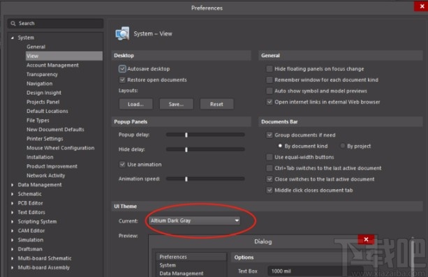Screen dimensions: 428x277
Task: Click the Hide delay slider handle
Action: pos(186,149)
